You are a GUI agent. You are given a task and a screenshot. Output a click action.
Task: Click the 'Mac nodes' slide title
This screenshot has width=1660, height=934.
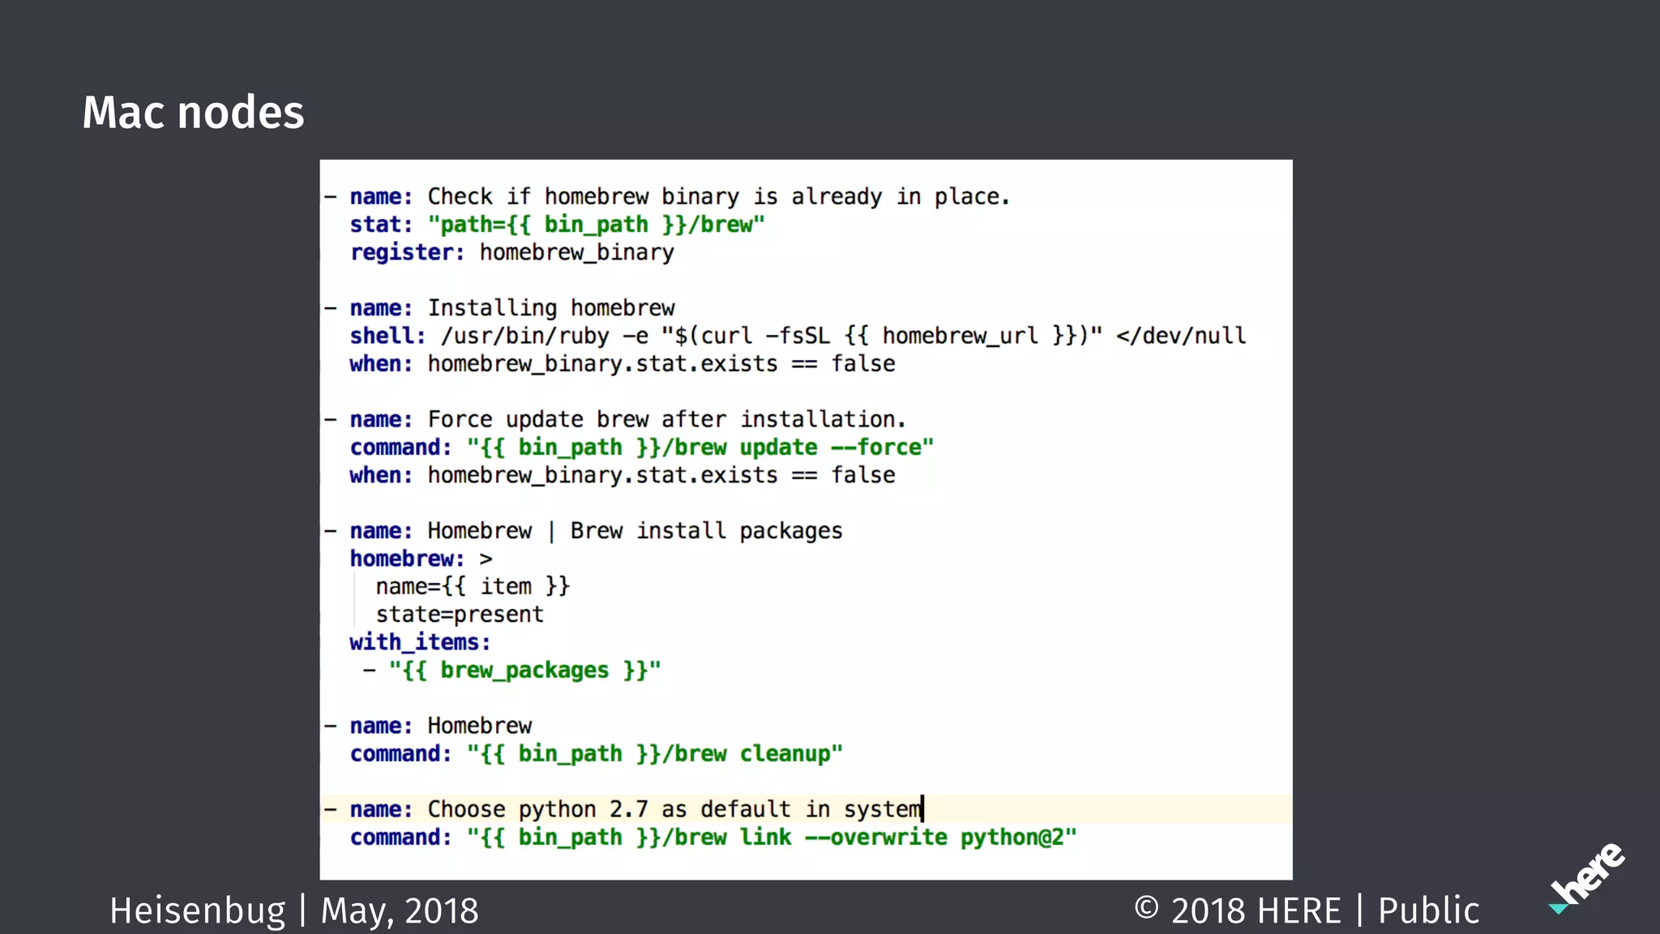click(193, 112)
